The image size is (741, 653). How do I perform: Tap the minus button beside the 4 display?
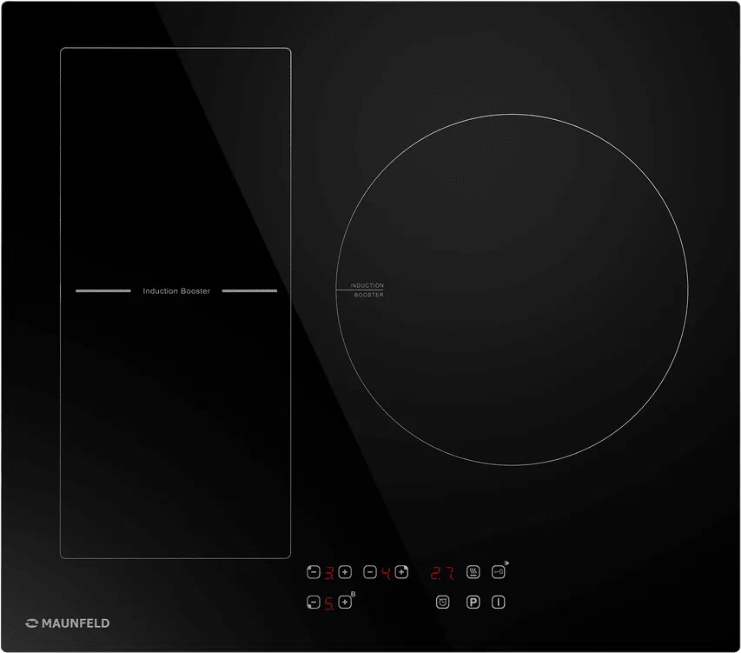point(370,572)
